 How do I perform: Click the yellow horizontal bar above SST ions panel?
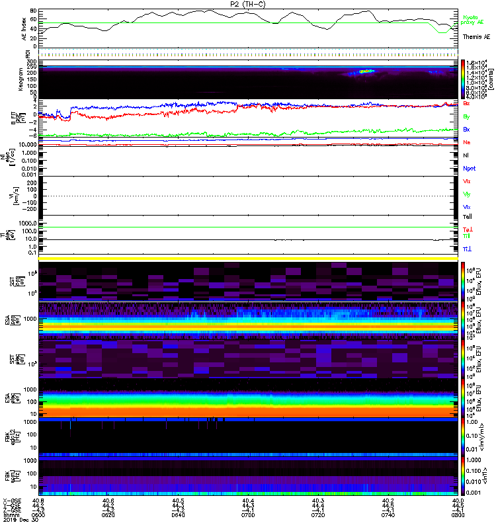pos(248,259)
